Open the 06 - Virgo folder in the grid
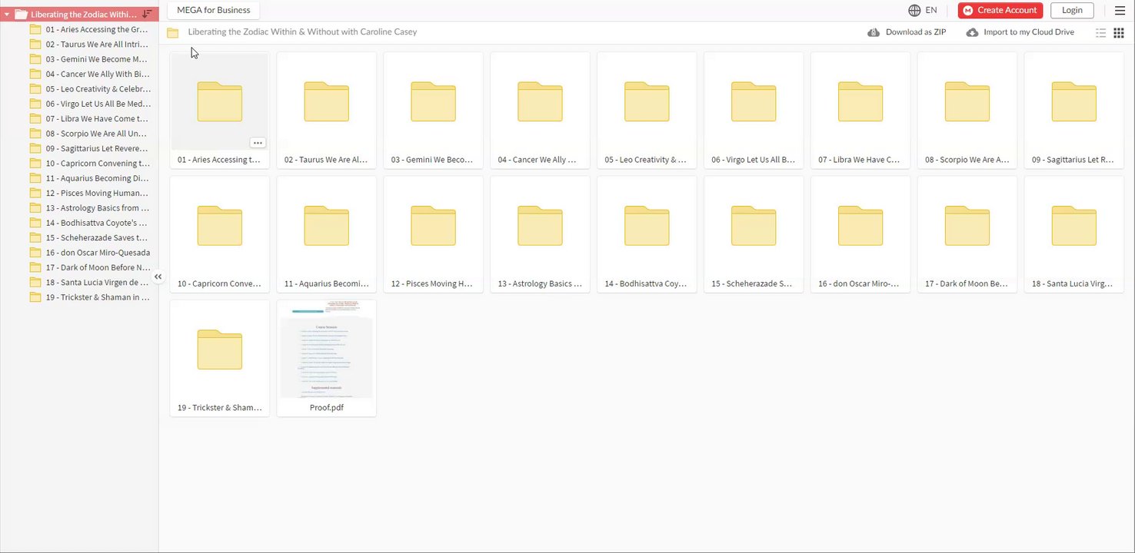This screenshot has width=1135, height=553. point(754,110)
